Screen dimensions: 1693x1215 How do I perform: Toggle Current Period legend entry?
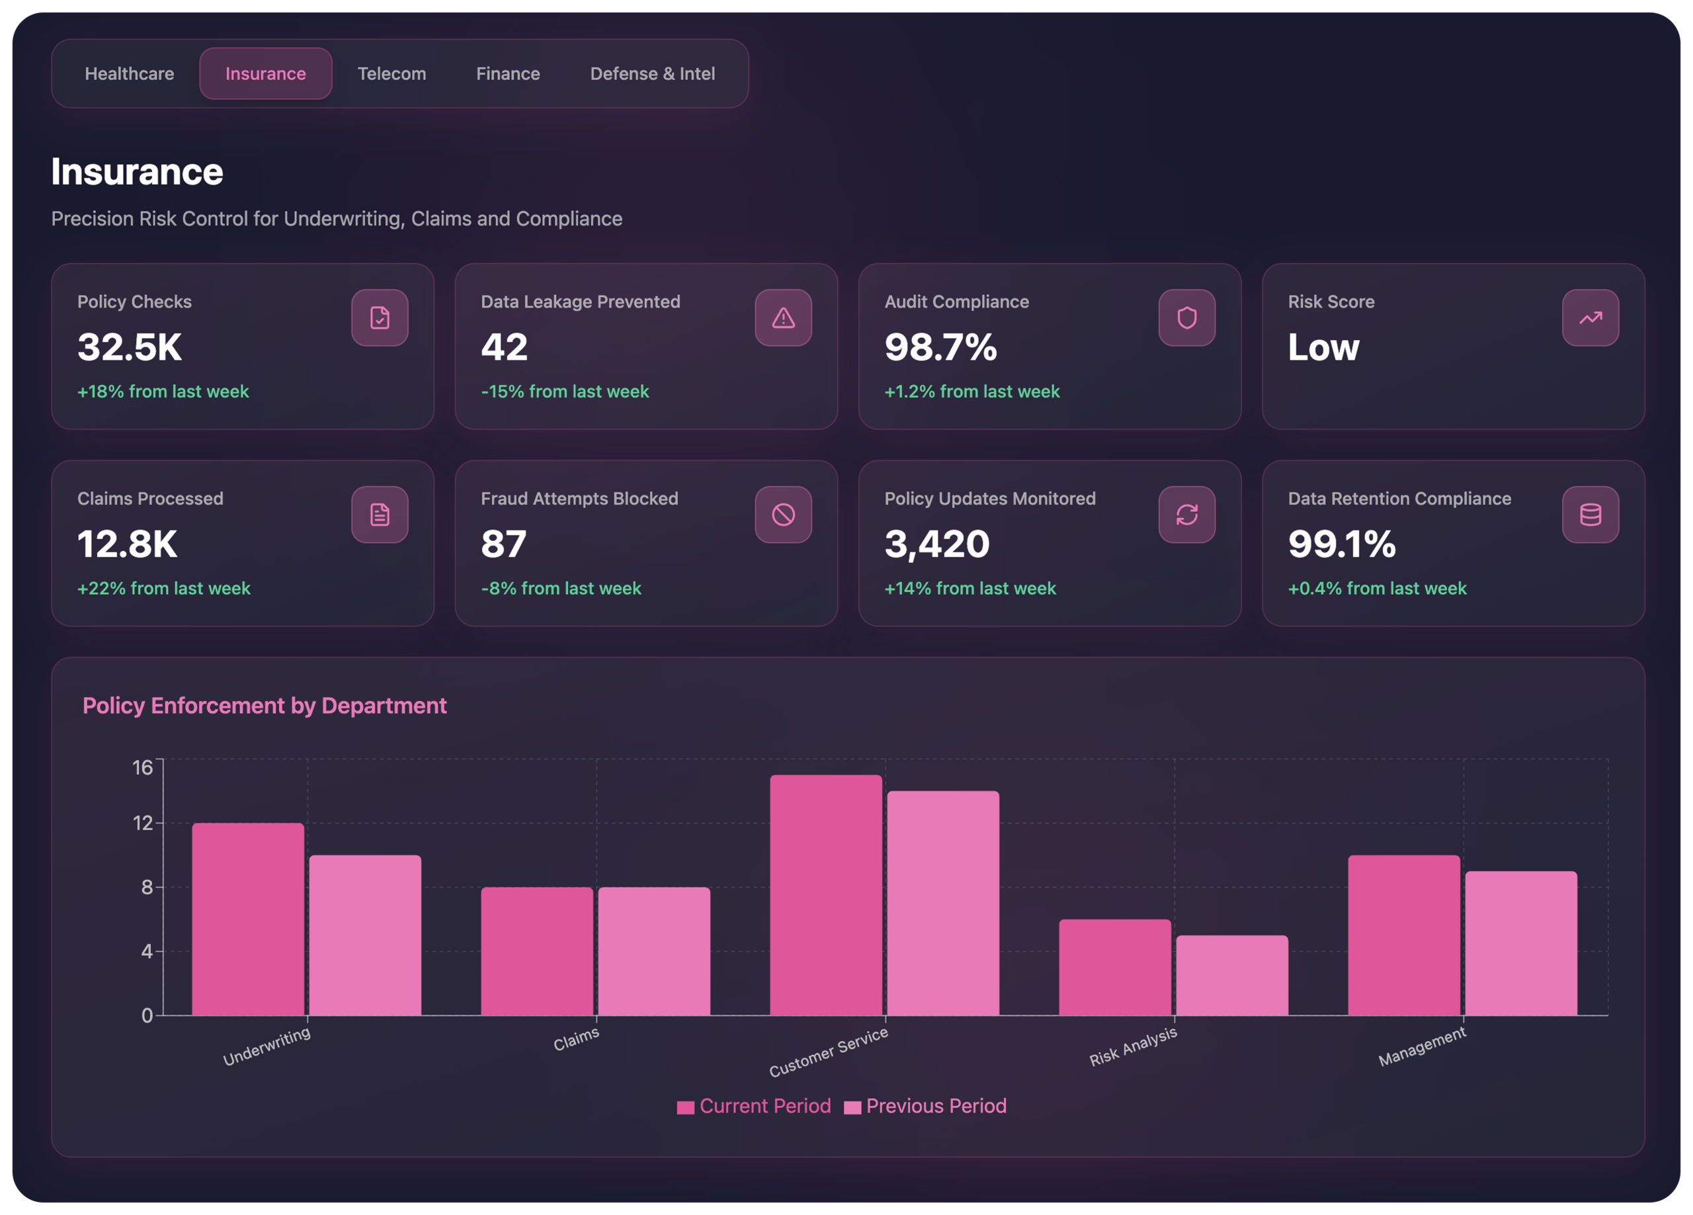point(764,1106)
